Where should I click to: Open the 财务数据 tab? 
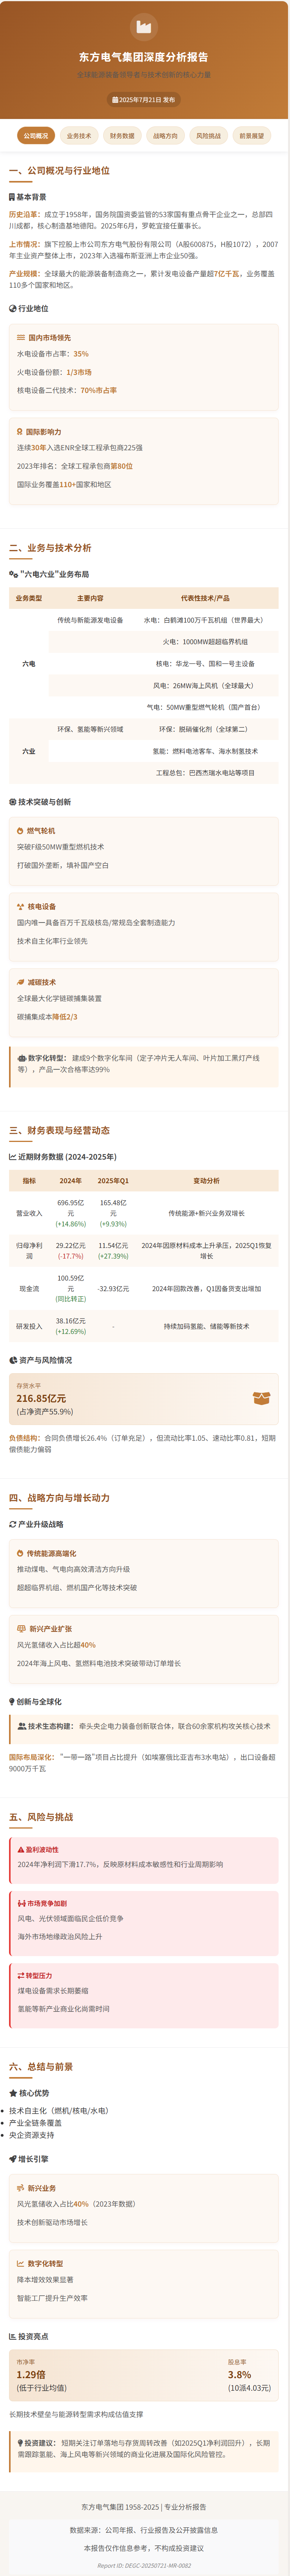pos(122,136)
